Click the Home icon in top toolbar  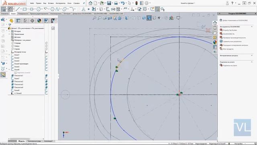point(90,3)
